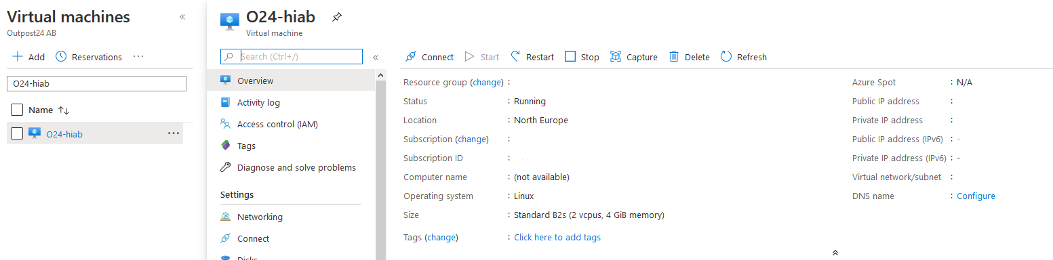Click the 'Linux' operating system value
Screen dimensions: 1053x260
point(524,196)
